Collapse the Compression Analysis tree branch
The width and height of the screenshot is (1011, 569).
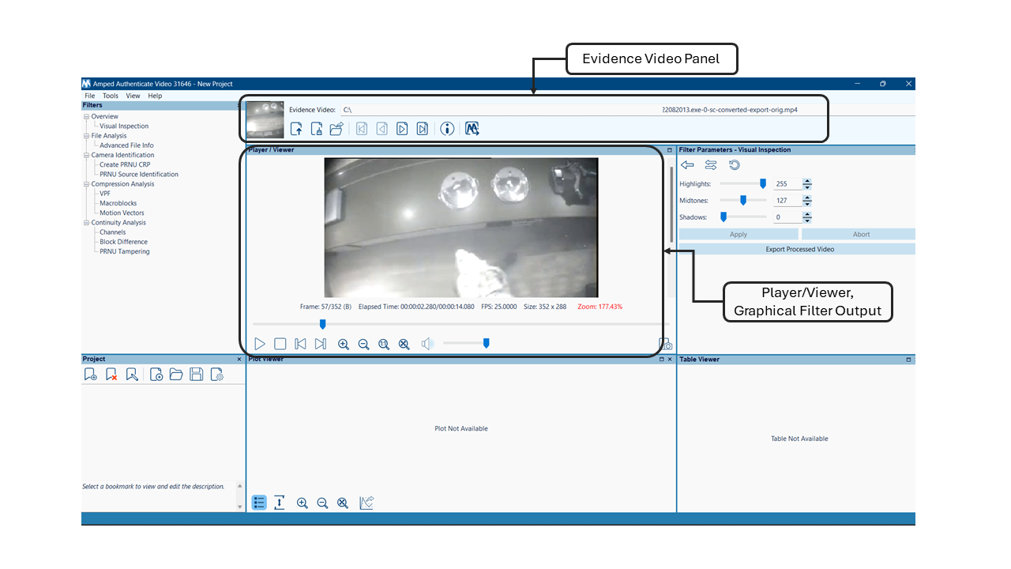[x=86, y=183]
